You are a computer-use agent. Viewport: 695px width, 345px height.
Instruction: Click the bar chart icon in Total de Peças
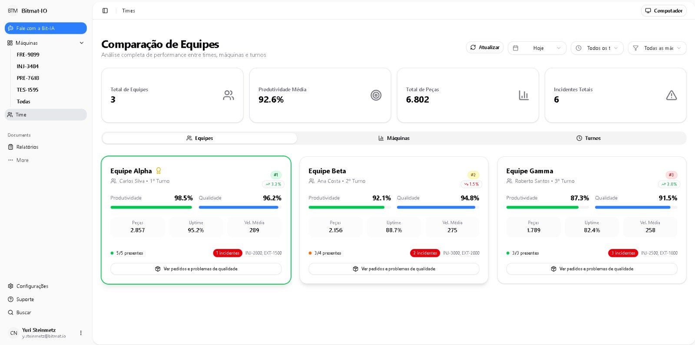[x=523, y=95]
